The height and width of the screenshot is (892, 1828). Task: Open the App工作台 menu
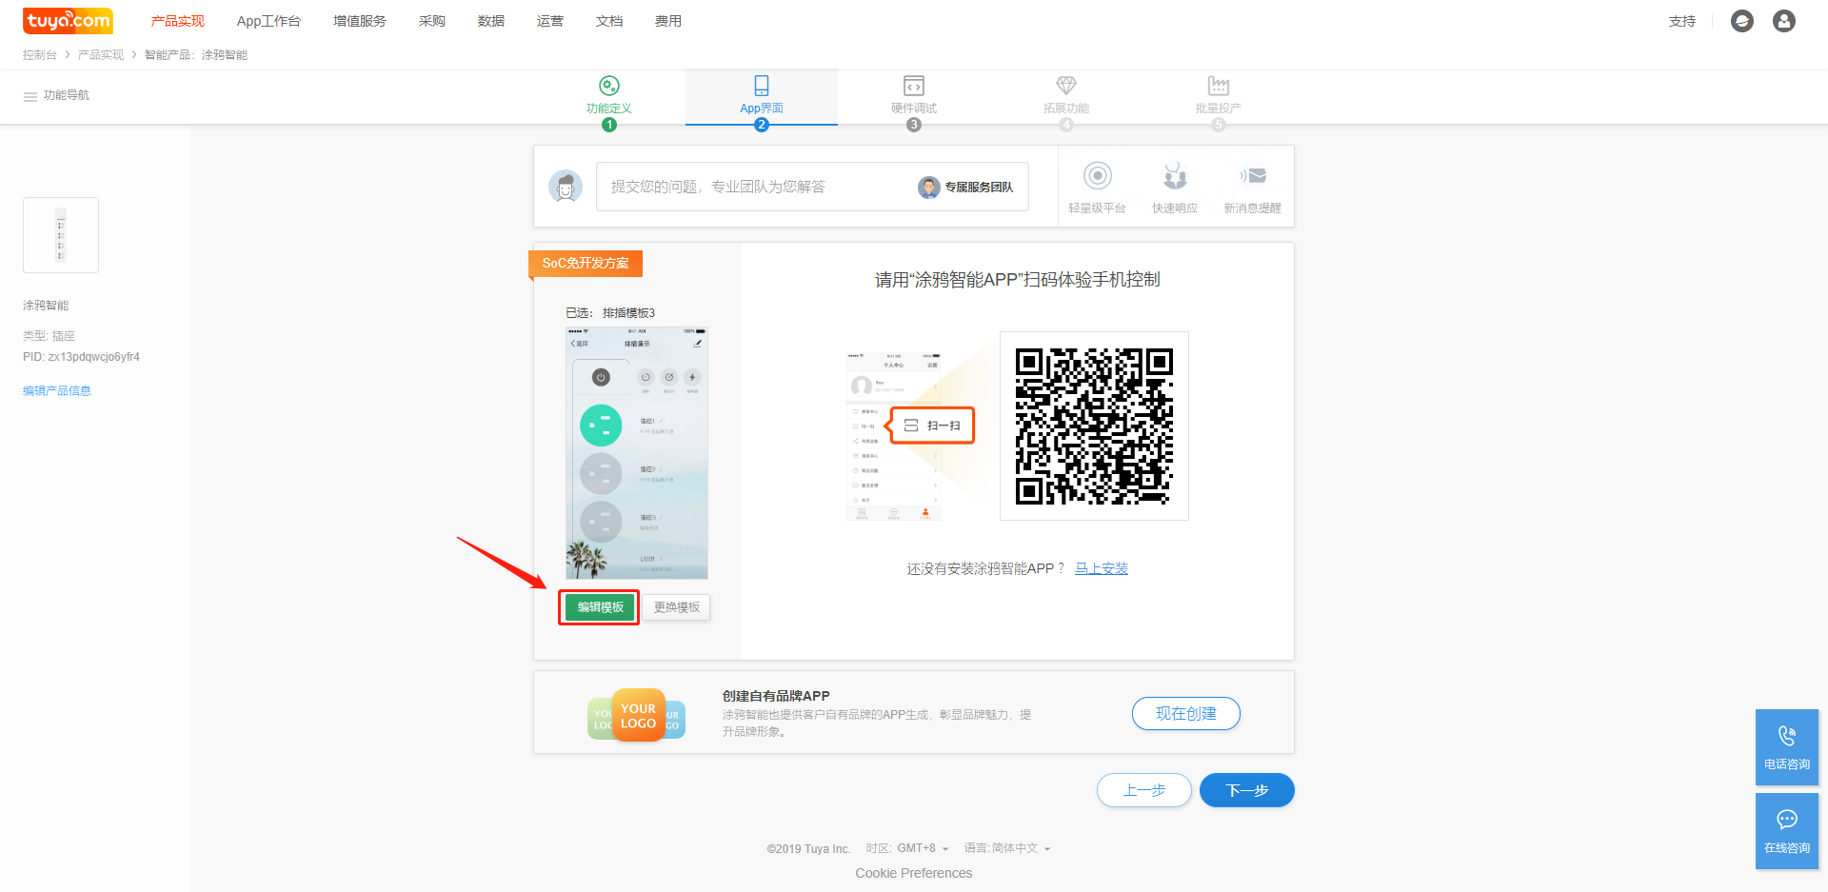tap(268, 21)
